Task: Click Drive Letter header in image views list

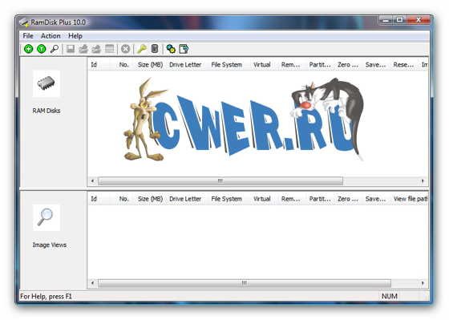Action: [187, 199]
